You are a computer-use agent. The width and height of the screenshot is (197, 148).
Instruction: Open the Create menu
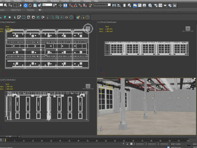(x=8, y=1)
